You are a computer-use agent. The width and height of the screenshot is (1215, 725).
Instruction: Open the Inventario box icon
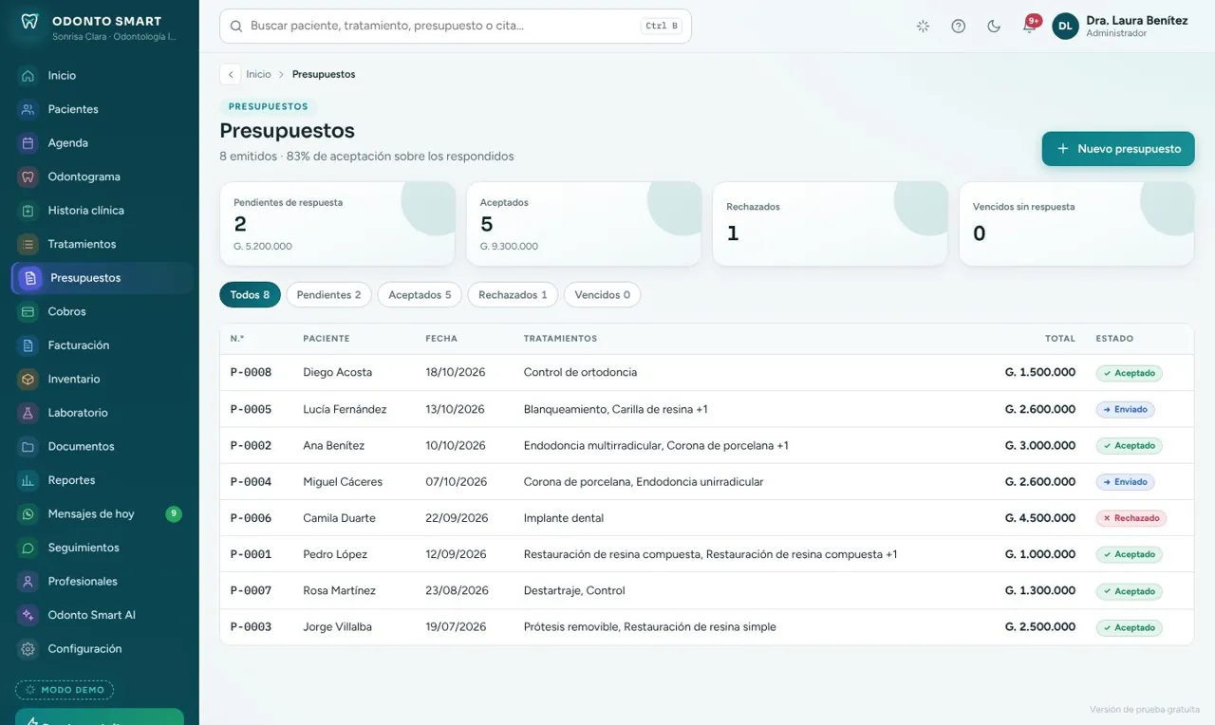point(28,379)
